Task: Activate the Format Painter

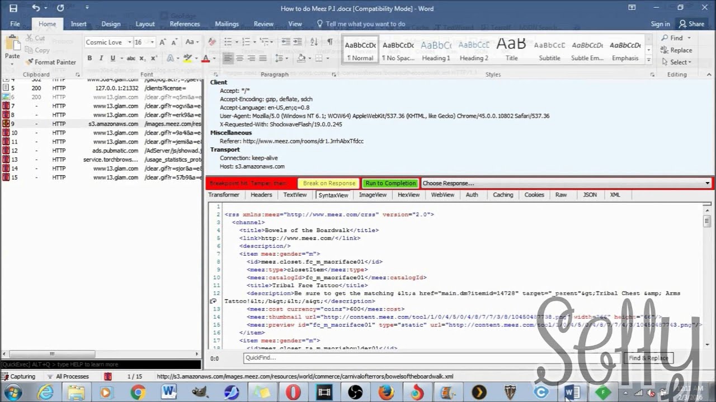Action: point(51,62)
